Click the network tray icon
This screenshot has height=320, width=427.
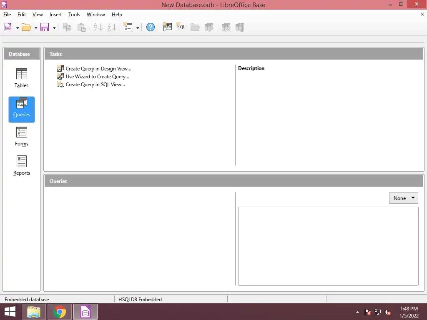coord(378,312)
